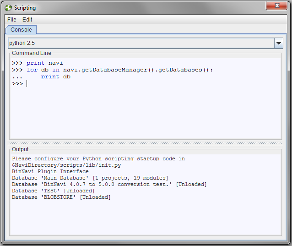
Task: Click 'Please configure your Python scripting' output line
Action: click(x=98, y=159)
